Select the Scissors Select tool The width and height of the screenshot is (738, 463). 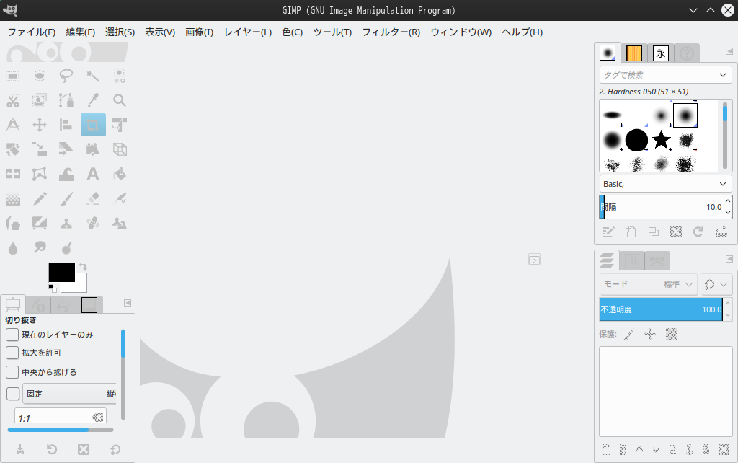pos(13,100)
